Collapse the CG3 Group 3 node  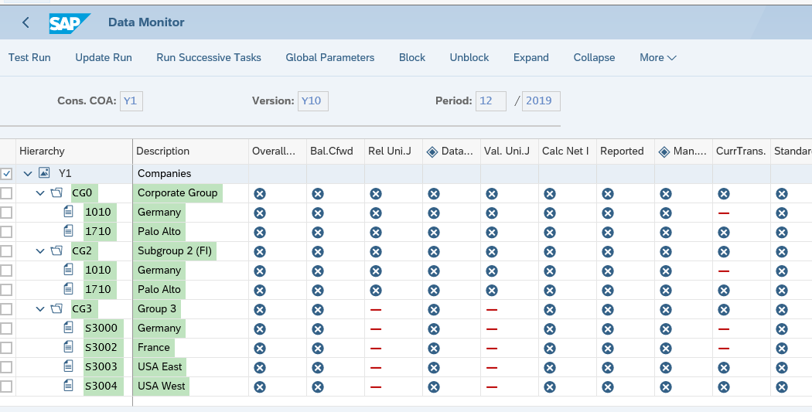click(40, 309)
